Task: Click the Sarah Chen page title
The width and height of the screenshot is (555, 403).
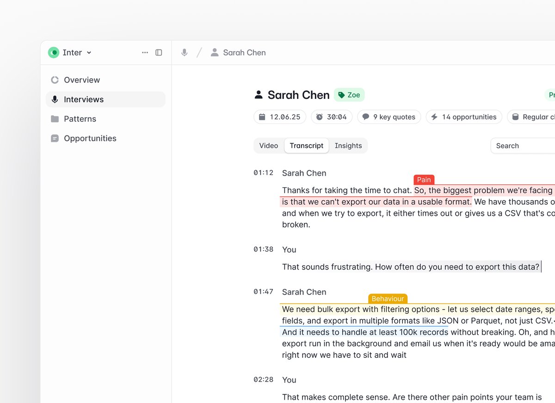Action: pos(299,95)
